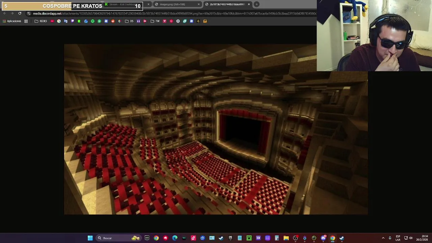Open Microsoft Edge from the taskbar

coord(175,238)
